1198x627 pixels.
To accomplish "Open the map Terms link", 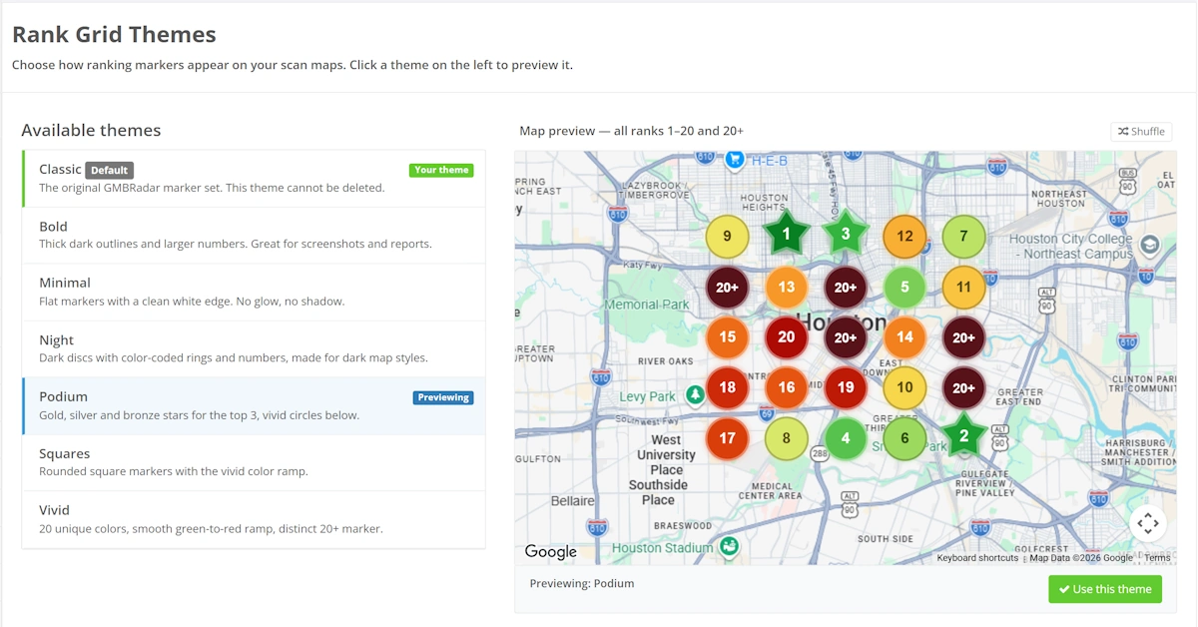I will 1158,558.
